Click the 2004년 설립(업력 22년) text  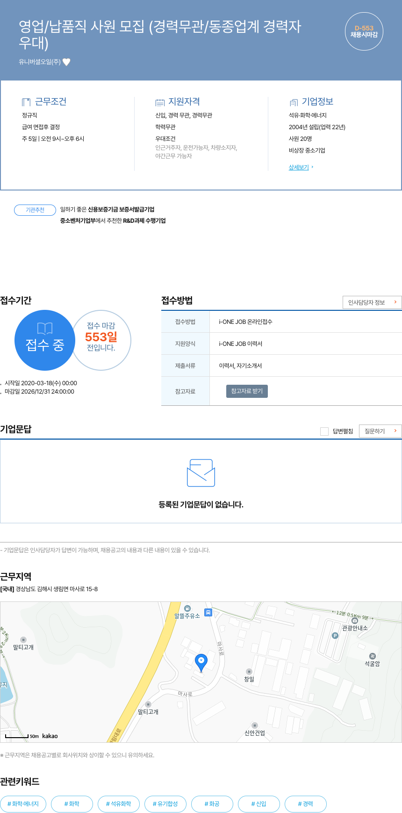(317, 127)
